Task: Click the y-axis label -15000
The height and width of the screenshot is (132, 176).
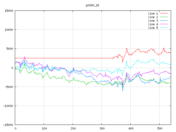Action: pyautogui.click(x=8, y=125)
